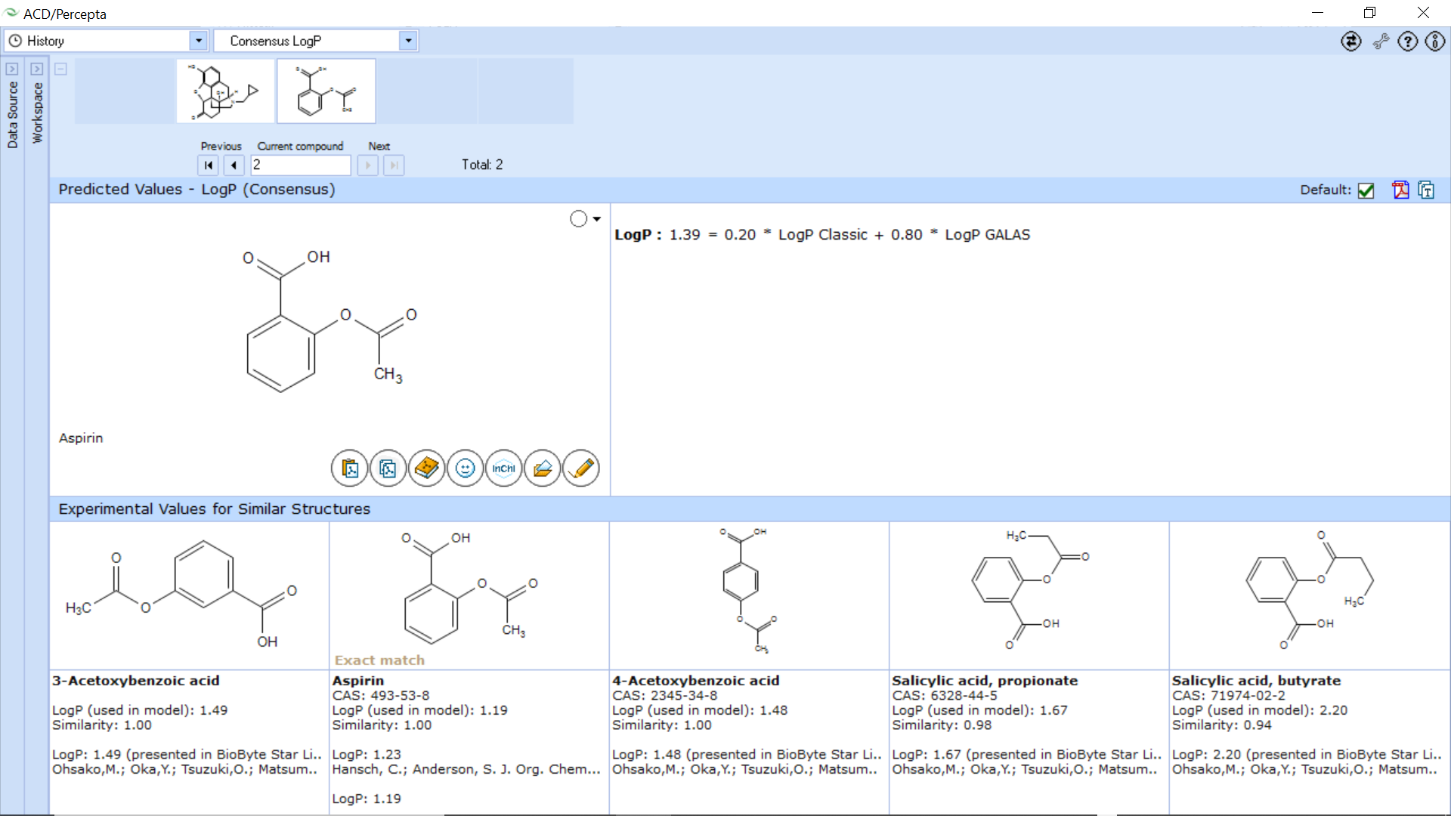Open the History dropdown
The height and width of the screenshot is (816, 1451).
pos(198,40)
